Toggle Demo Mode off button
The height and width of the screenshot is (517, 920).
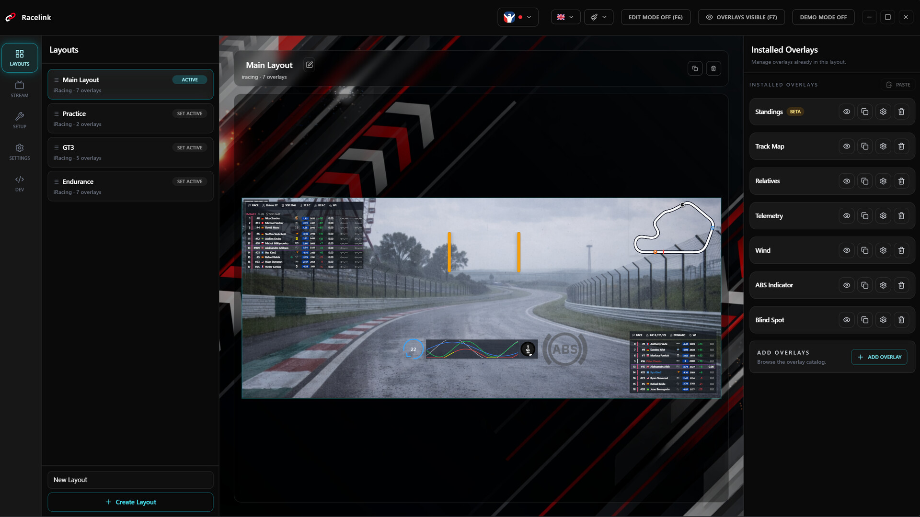coord(823,17)
